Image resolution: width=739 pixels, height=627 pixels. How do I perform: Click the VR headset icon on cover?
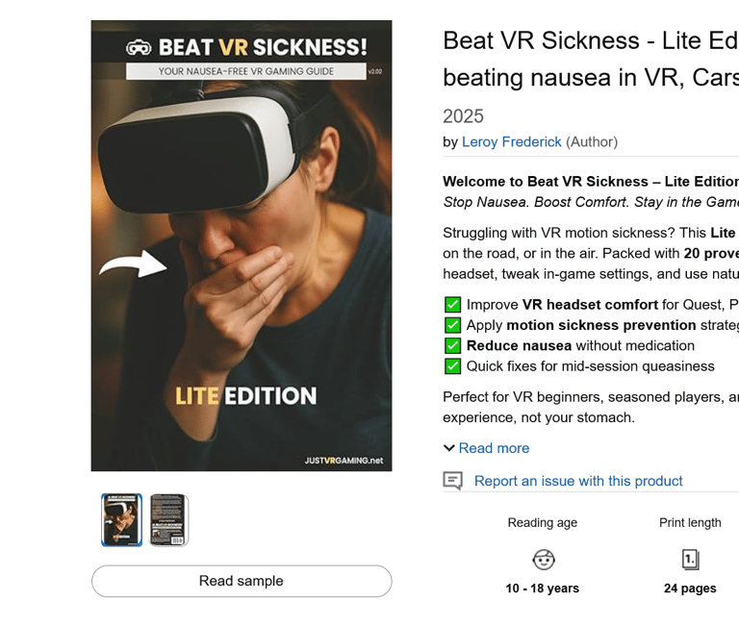click(139, 47)
